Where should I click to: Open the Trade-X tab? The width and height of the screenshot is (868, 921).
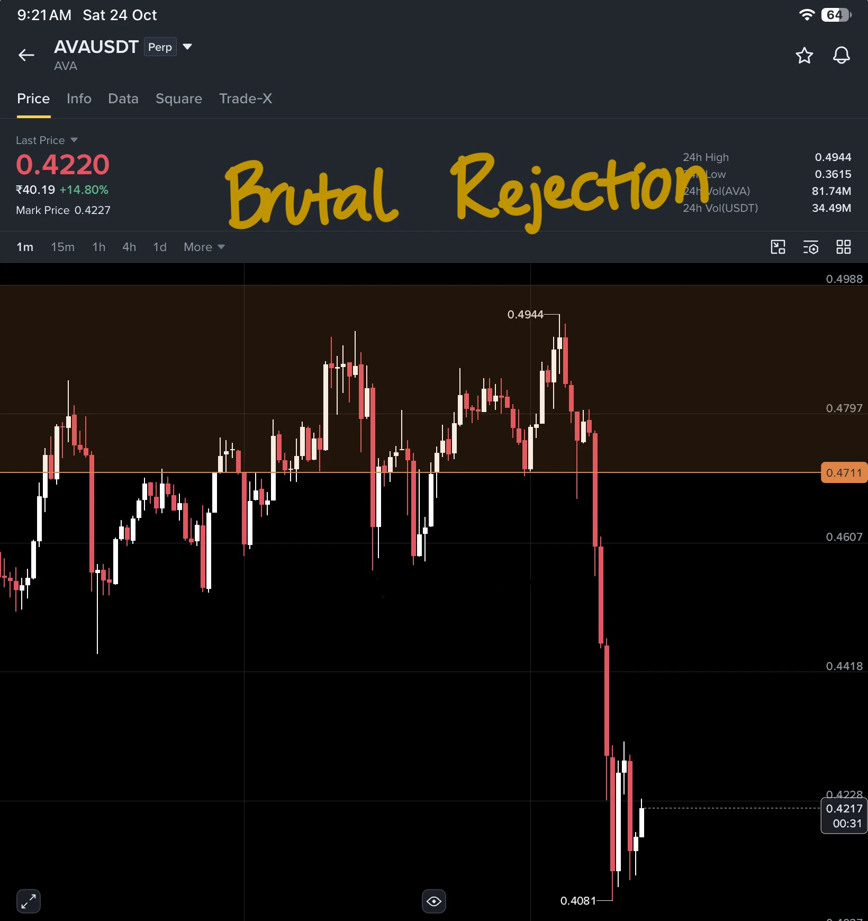(x=246, y=99)
